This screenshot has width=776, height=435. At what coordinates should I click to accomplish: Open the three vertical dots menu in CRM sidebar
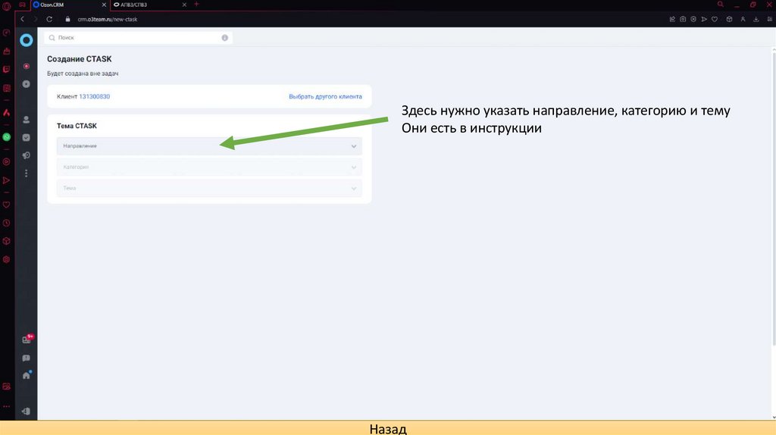pyautogui.click(x=27, y=174)
